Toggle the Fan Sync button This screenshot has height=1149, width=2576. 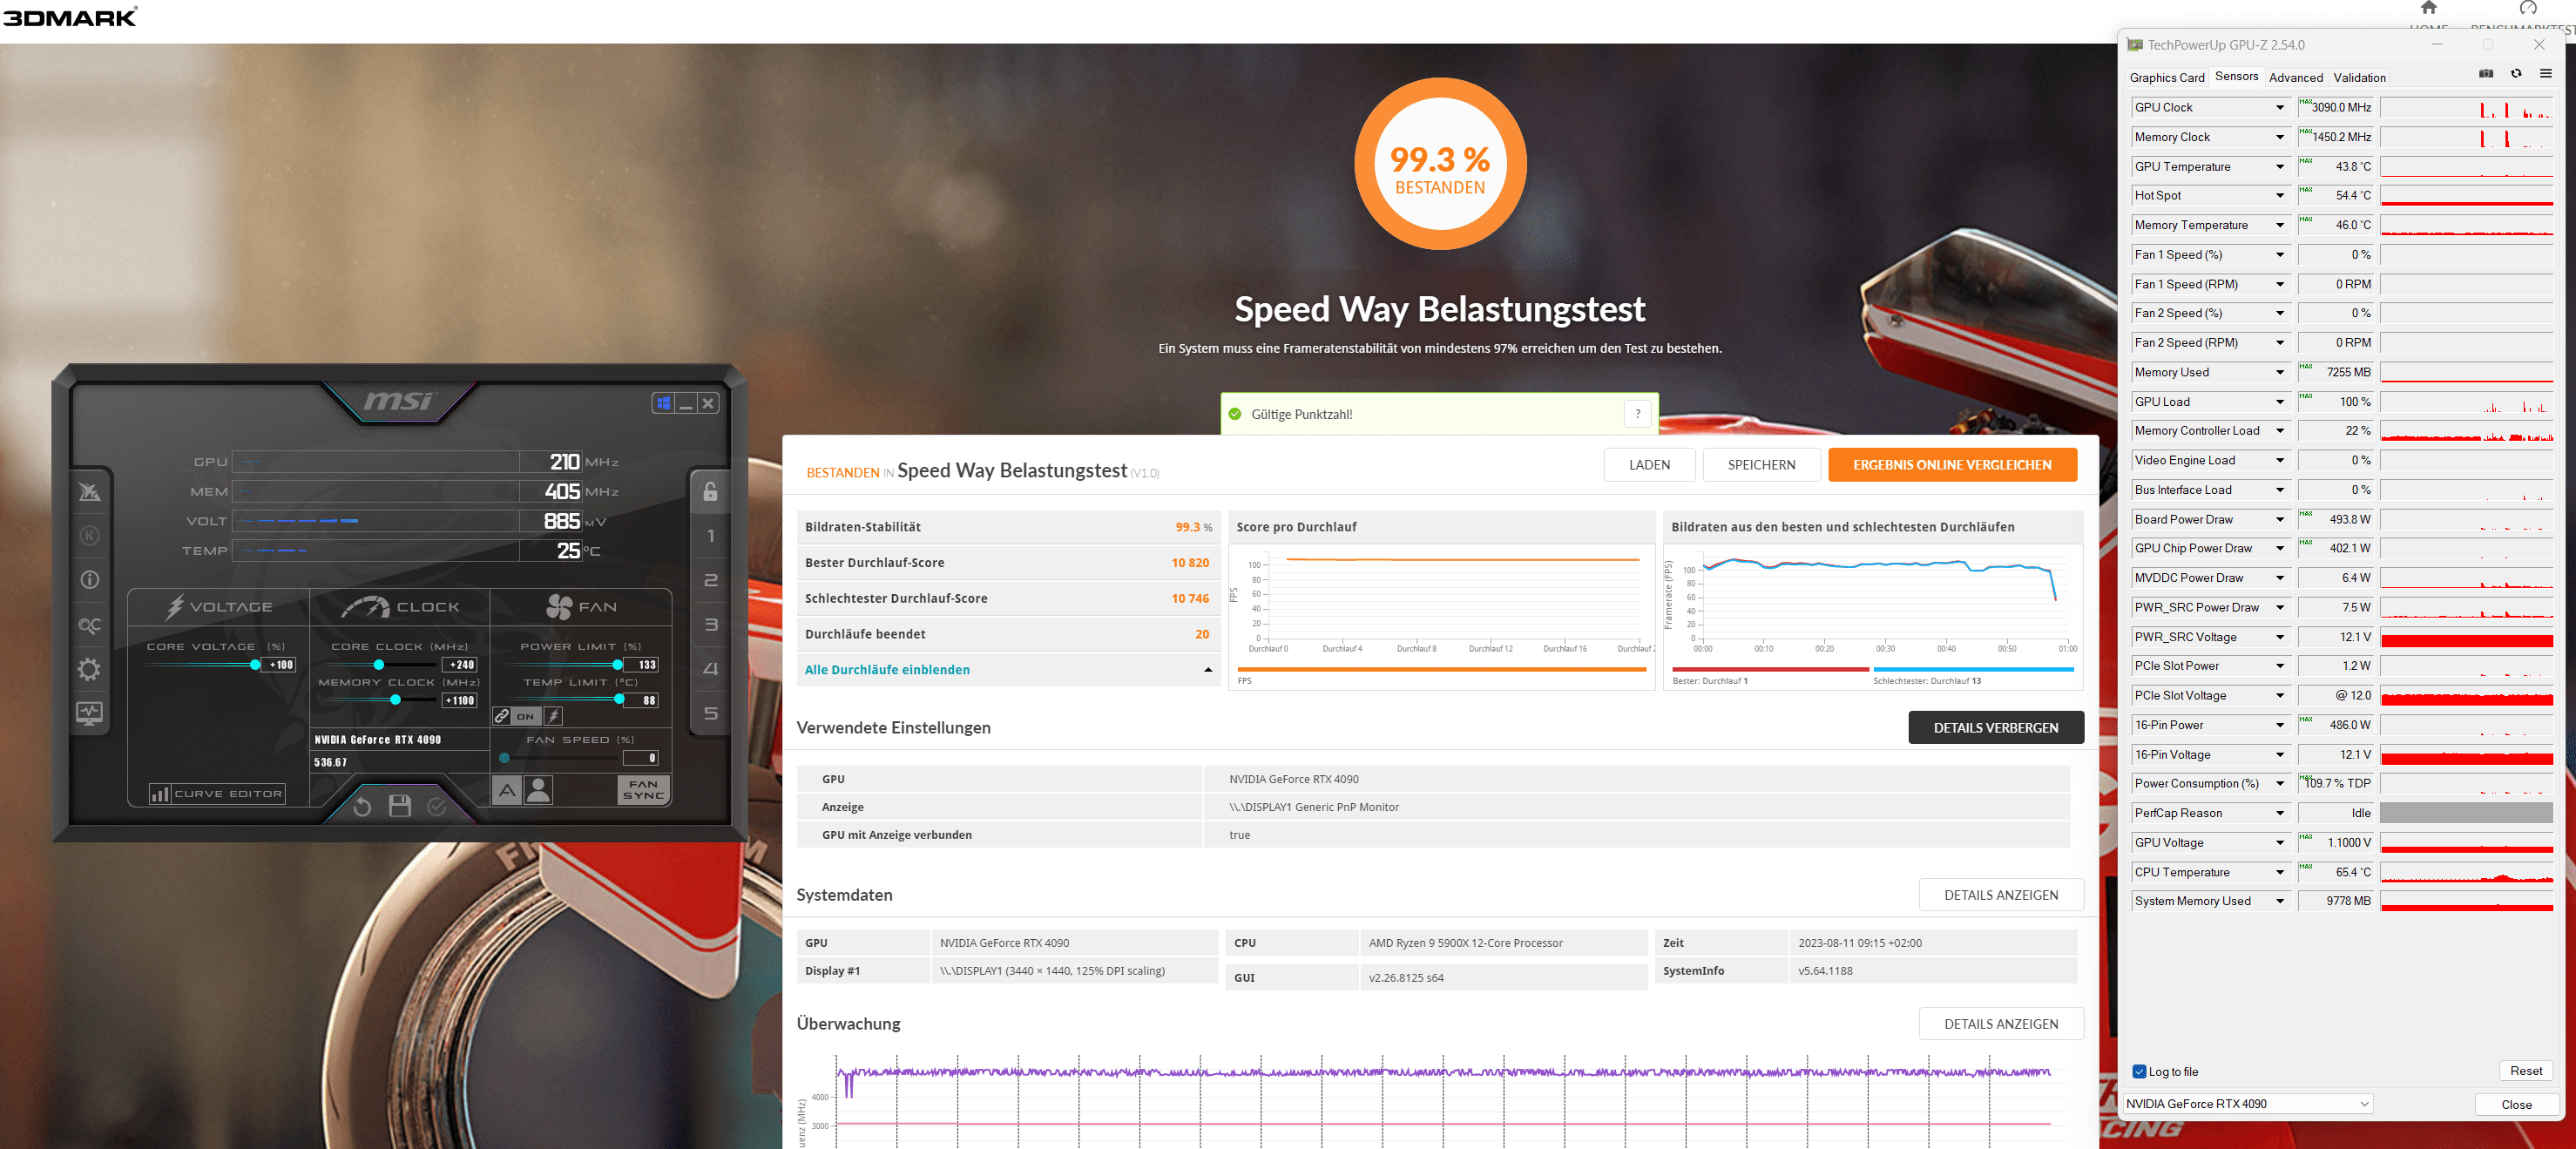pos(643,790)
